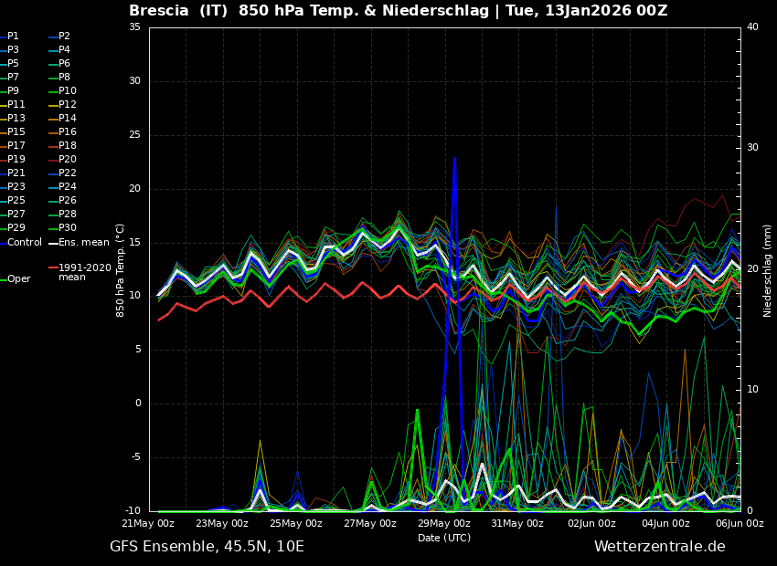Pick the P27 legend label
This screenshot has height=566, width=777.
pos(16,214)
